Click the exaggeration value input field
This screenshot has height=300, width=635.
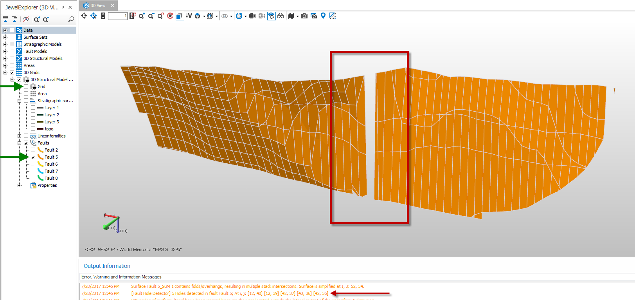point(117,16)
